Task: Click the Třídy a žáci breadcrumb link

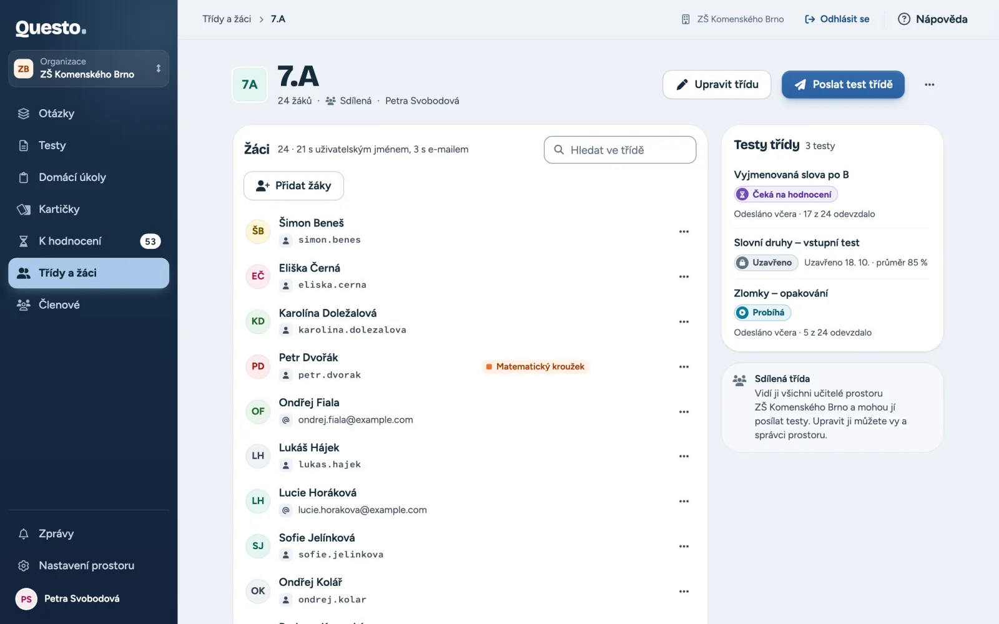Action: tap(227, 19)
